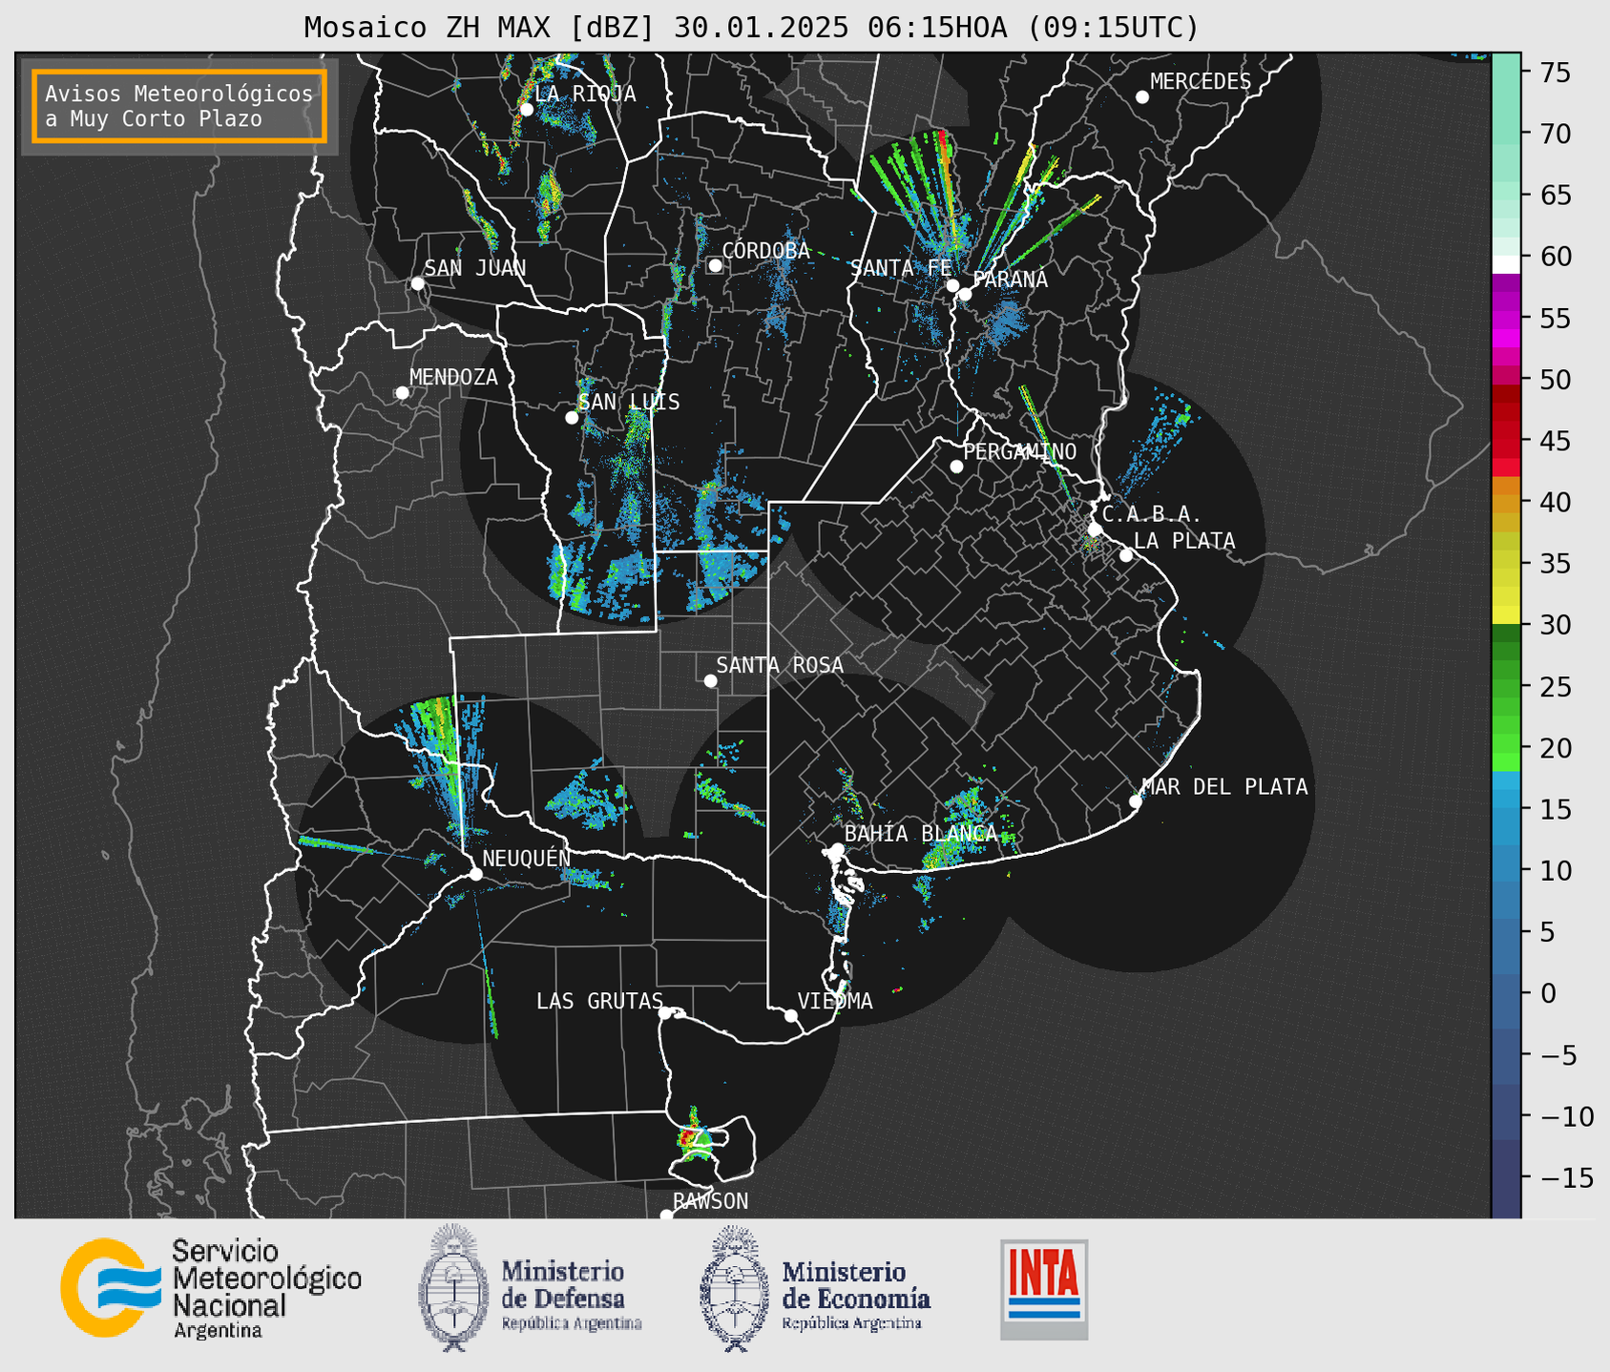The height and width of the screenshot is (1372, 1610).
Task: Click the Servicio Meteorológico Nacional logo
Action: click(x=211, y=1288)
